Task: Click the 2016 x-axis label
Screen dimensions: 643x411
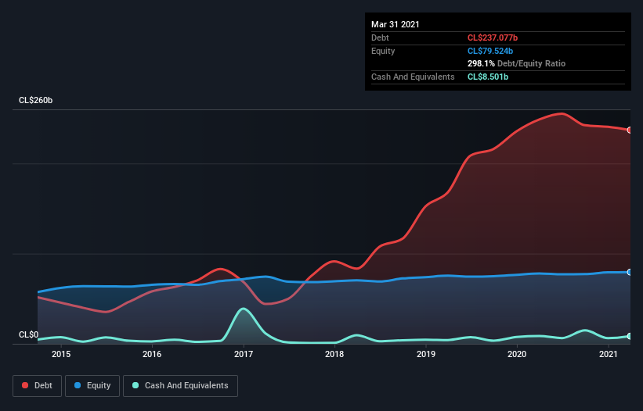Action: pyautogui.click(x=152, y=354)
